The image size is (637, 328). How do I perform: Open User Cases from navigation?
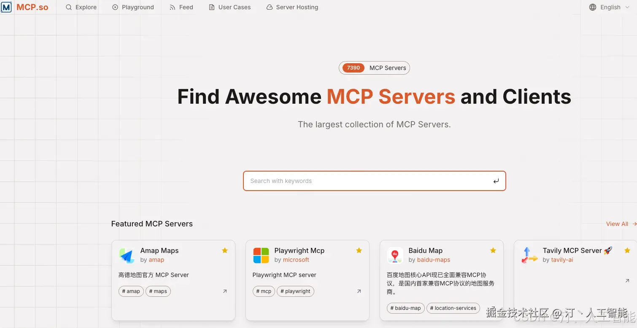pos(230,7)
